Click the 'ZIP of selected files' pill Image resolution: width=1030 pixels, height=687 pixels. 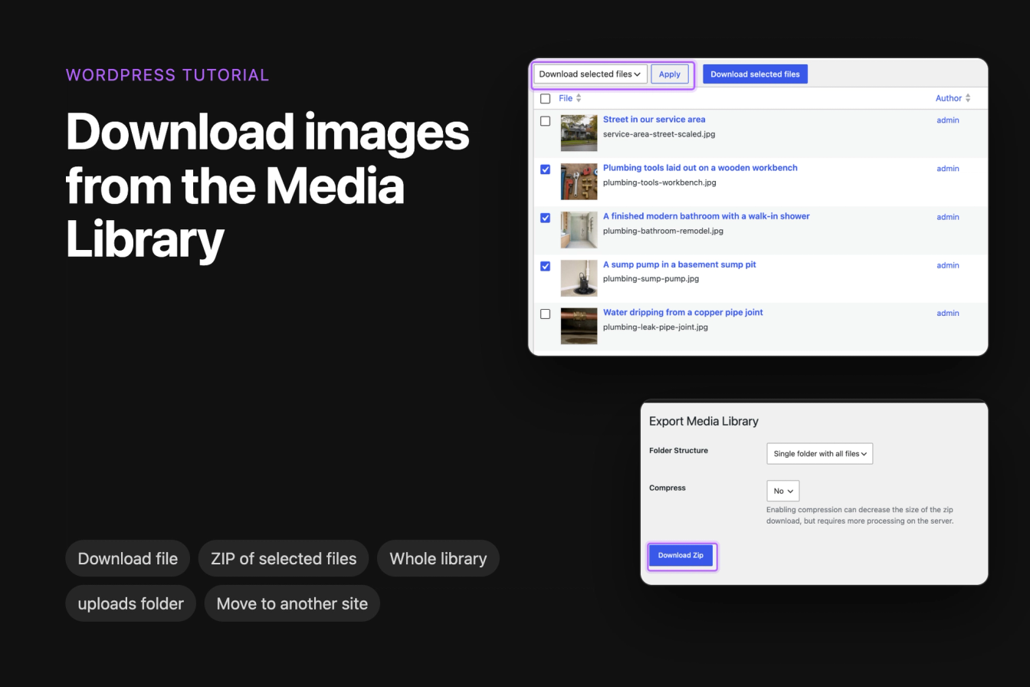click(284, 558)
